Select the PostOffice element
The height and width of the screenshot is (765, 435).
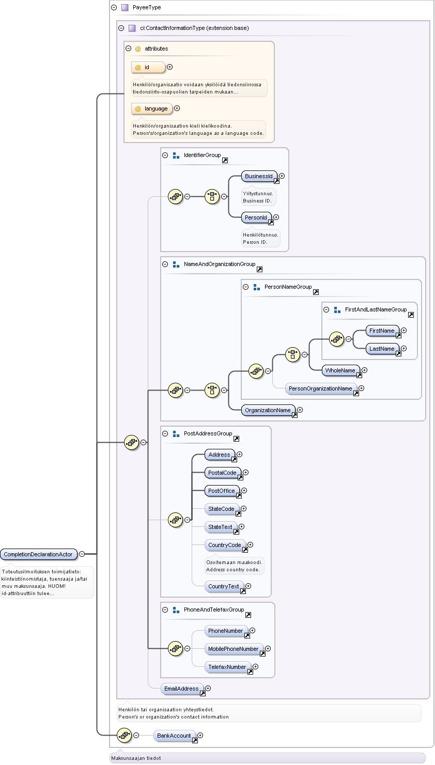222,491
